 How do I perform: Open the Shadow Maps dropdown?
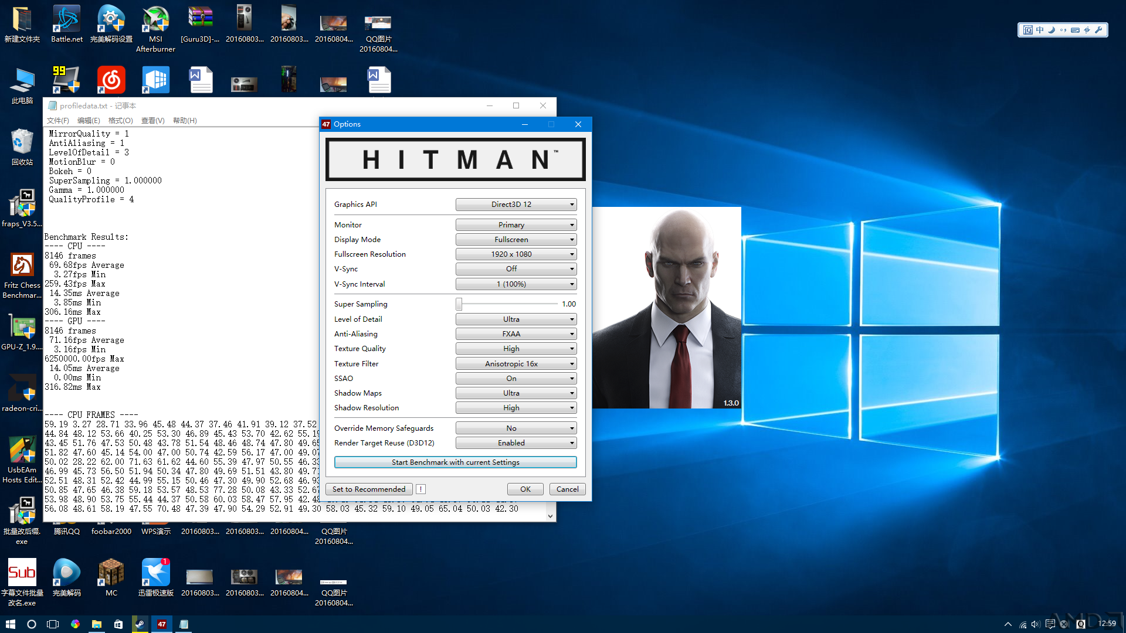pyautogui.click(x=516, y=393)
